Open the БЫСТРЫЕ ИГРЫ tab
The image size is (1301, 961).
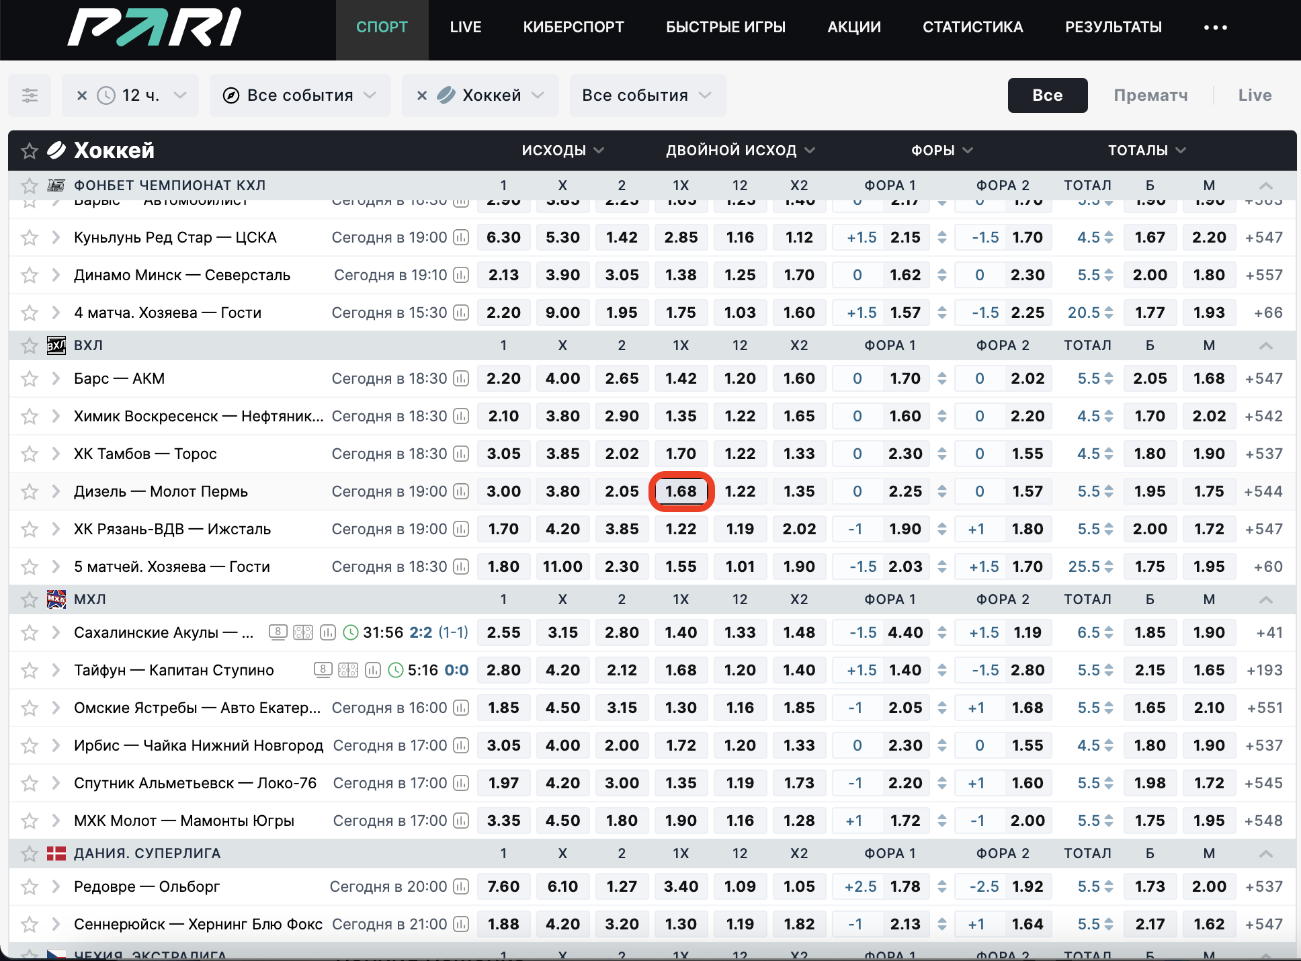726,28
